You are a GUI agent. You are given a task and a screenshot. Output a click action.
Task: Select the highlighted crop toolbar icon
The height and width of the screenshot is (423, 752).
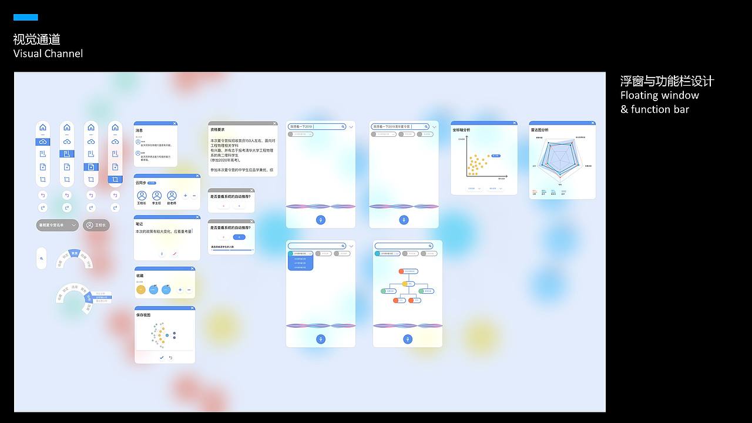click(x=115, y=179)
